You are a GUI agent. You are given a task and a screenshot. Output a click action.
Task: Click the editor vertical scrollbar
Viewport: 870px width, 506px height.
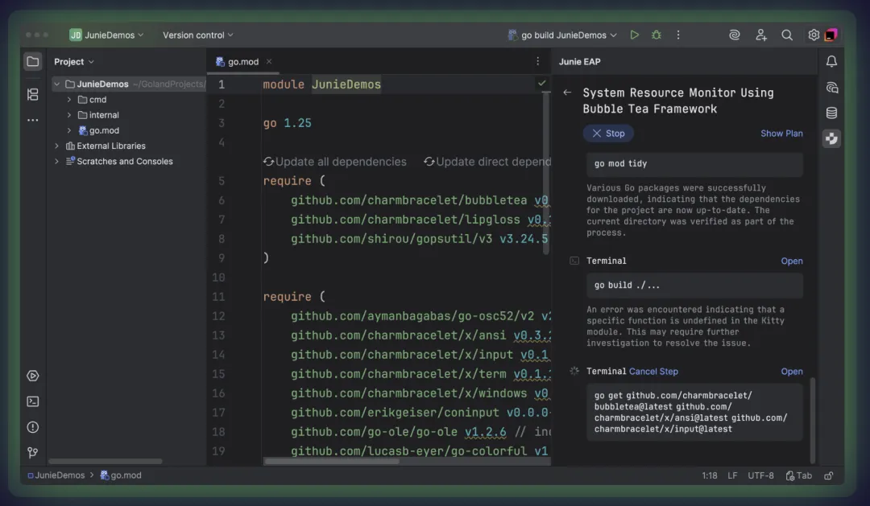coord(546,172)
